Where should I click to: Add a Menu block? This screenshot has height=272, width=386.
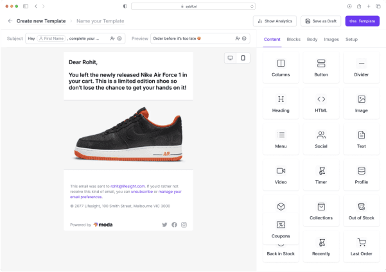(281, 139)
